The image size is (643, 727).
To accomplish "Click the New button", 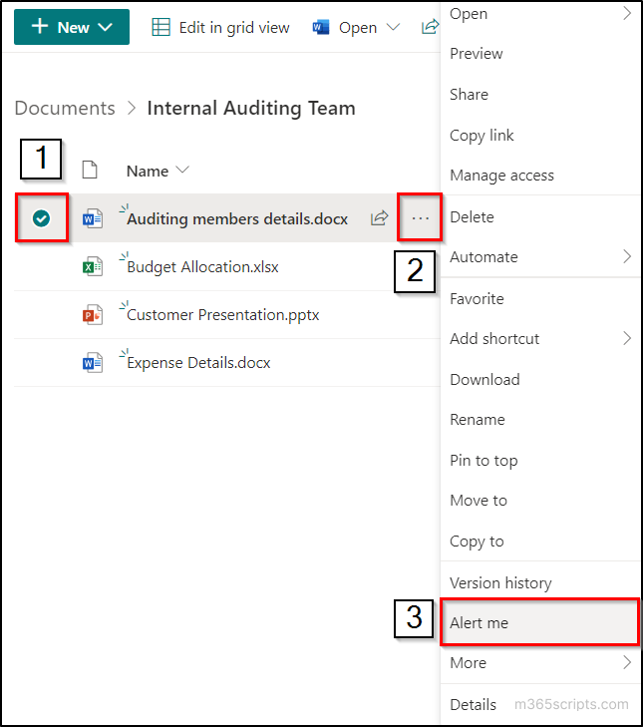I will (x=72, y=27).
